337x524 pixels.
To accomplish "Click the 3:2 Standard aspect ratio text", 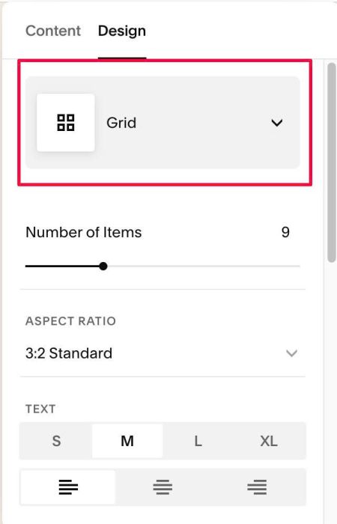I will tap(69, 353).
